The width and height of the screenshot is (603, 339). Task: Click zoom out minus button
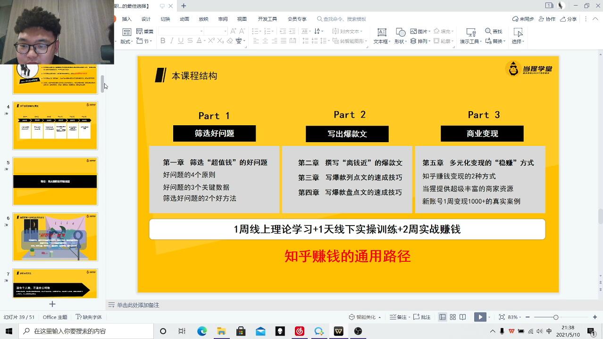pos(528,317)
